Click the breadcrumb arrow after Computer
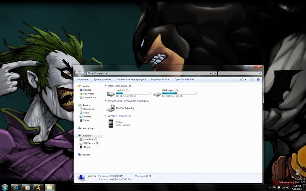Viewport: 306px width, 191px height. tap(106, 73)
